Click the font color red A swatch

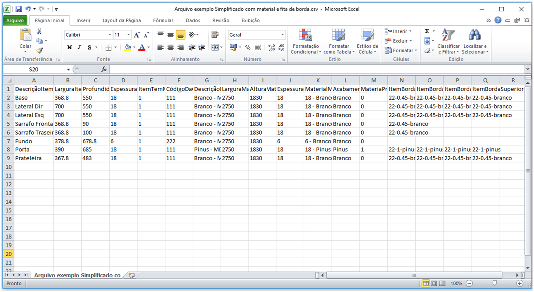(142, 48)
